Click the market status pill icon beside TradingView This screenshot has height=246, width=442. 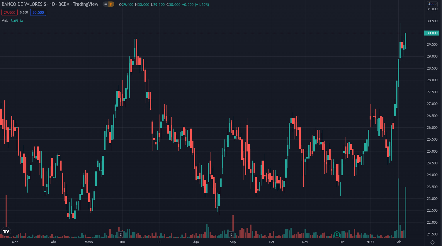pyautogui.click(x=106, y=4)
